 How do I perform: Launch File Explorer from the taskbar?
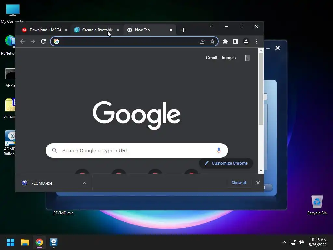point(25,242)
